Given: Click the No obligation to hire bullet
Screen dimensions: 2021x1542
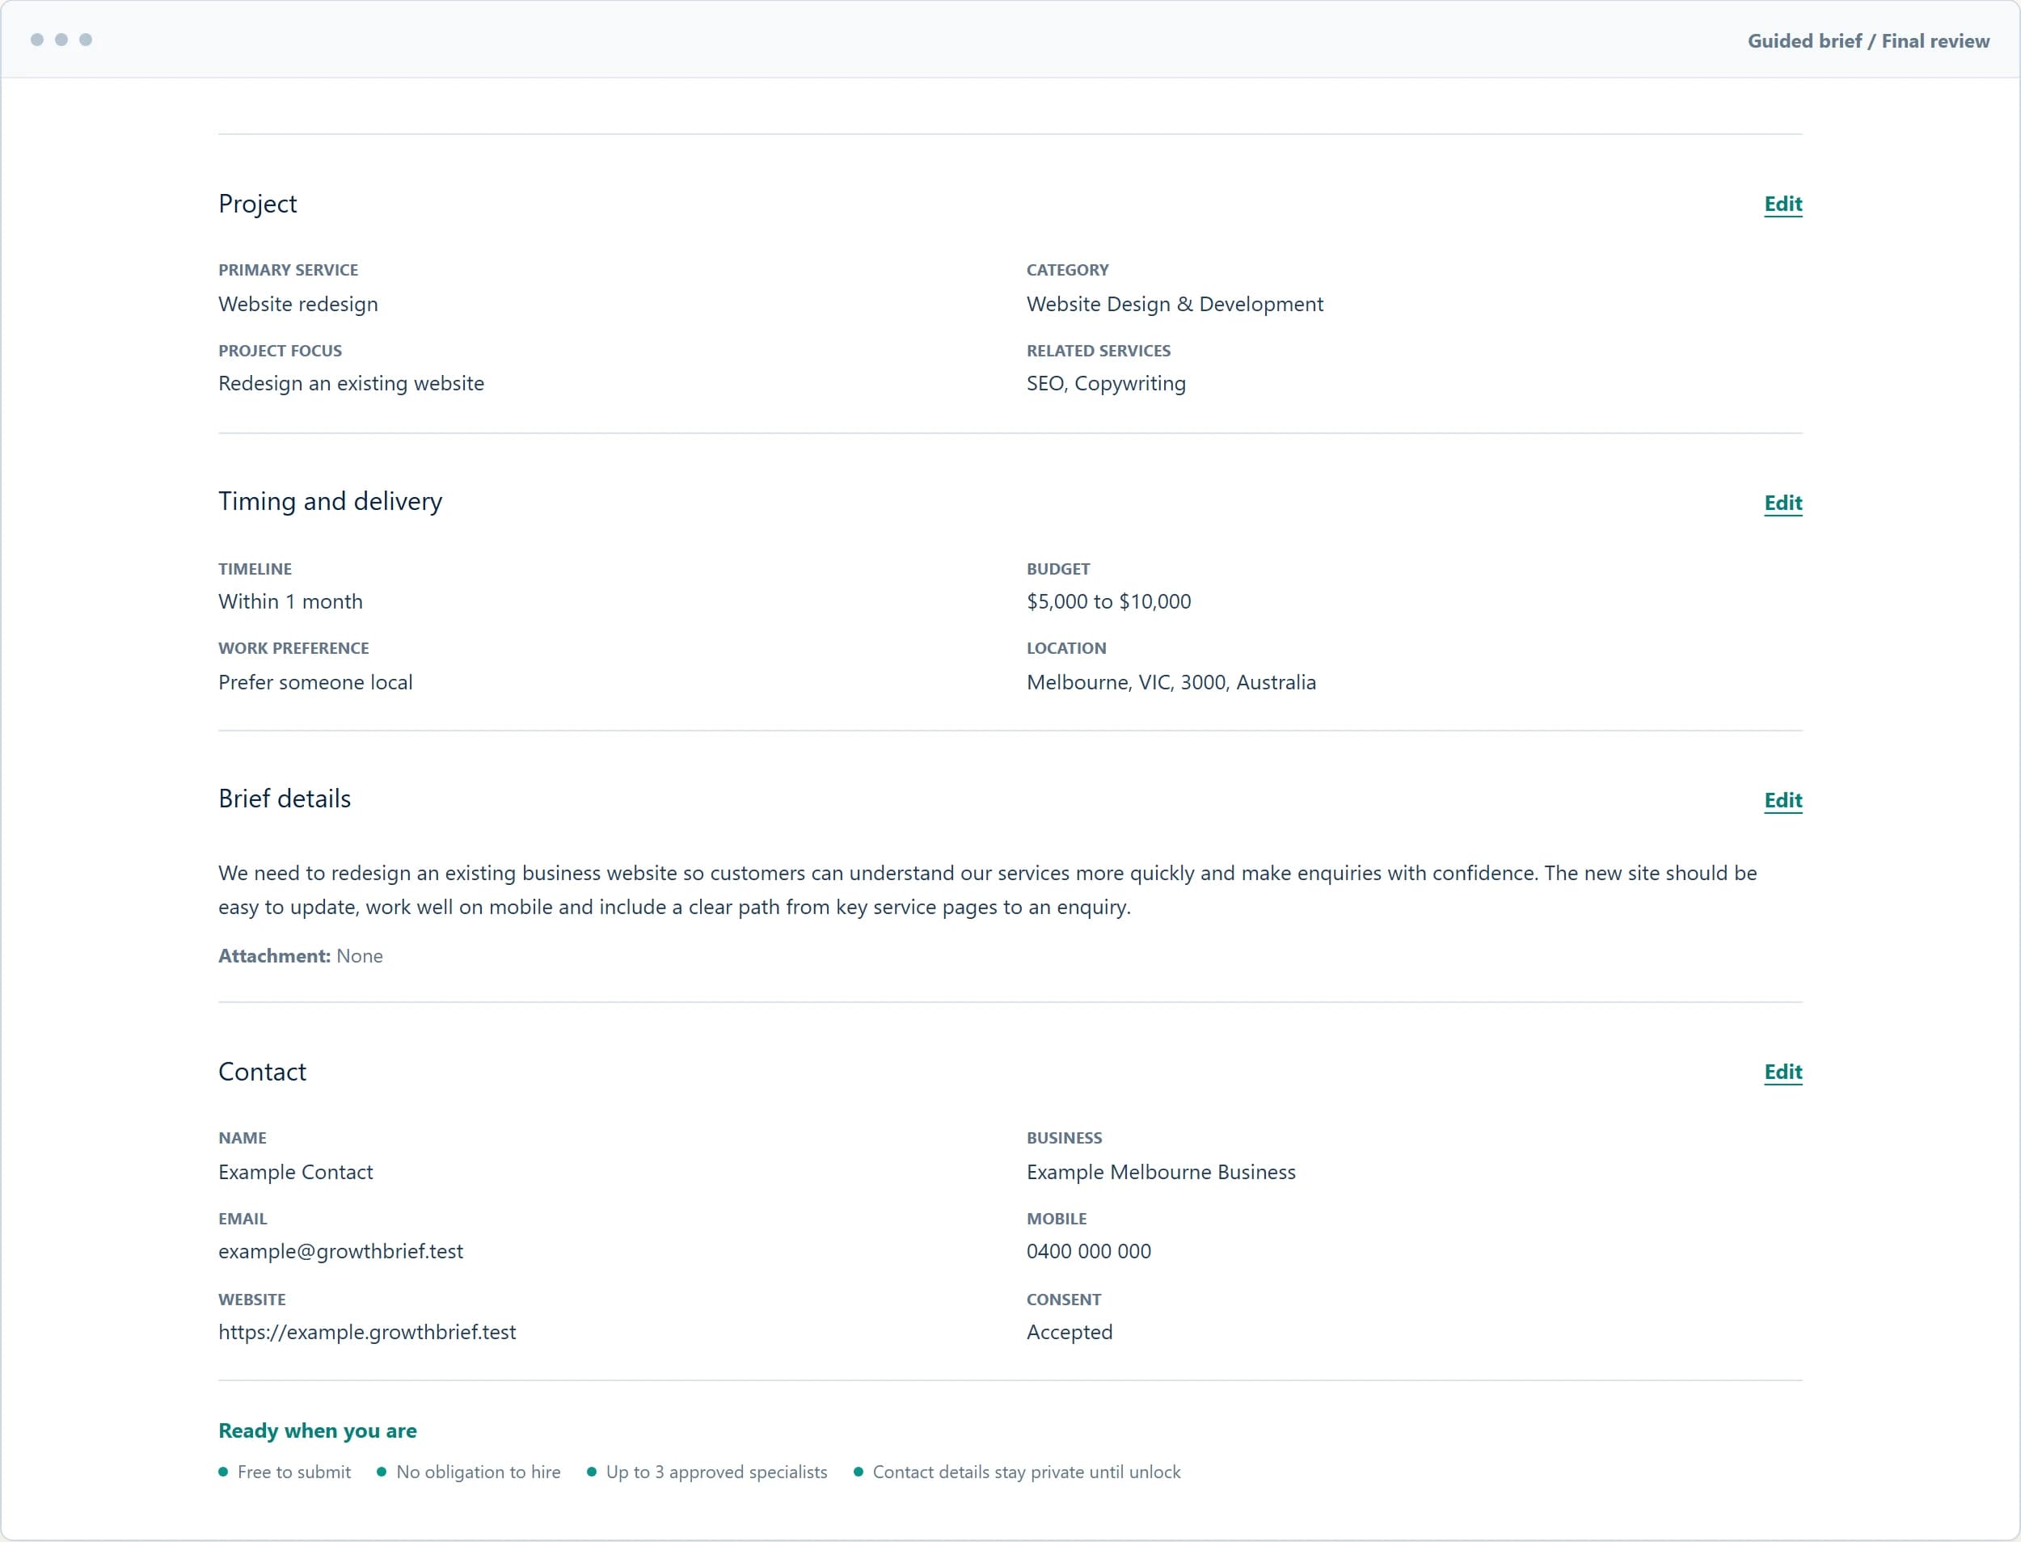Looking at the screenshot, I should [468, 1472].
